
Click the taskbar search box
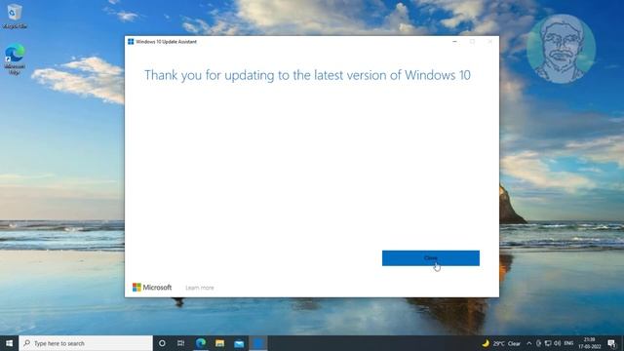pyautogui.click(x=86, y=343)
